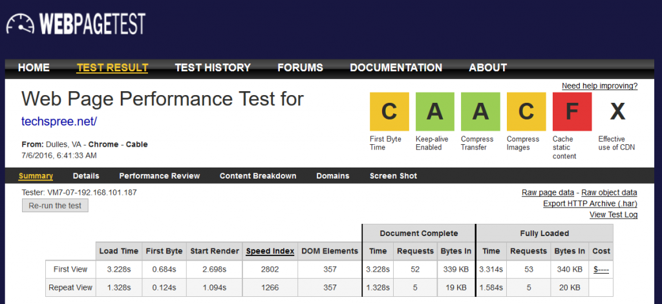Click the Load Time column header
662x304 pixels.
pyautogui.click(x=119, y=251)
